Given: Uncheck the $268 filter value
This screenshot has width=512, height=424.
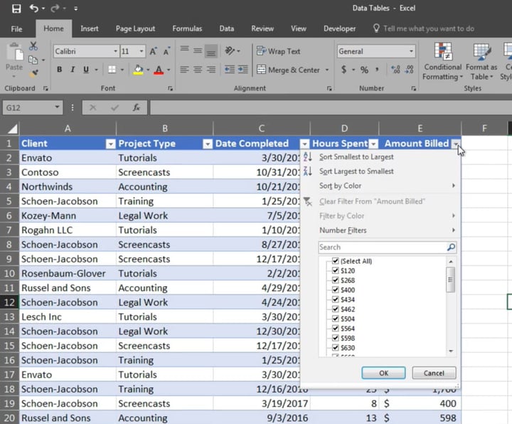Looking at the screenshot, I should click(336, 280).
